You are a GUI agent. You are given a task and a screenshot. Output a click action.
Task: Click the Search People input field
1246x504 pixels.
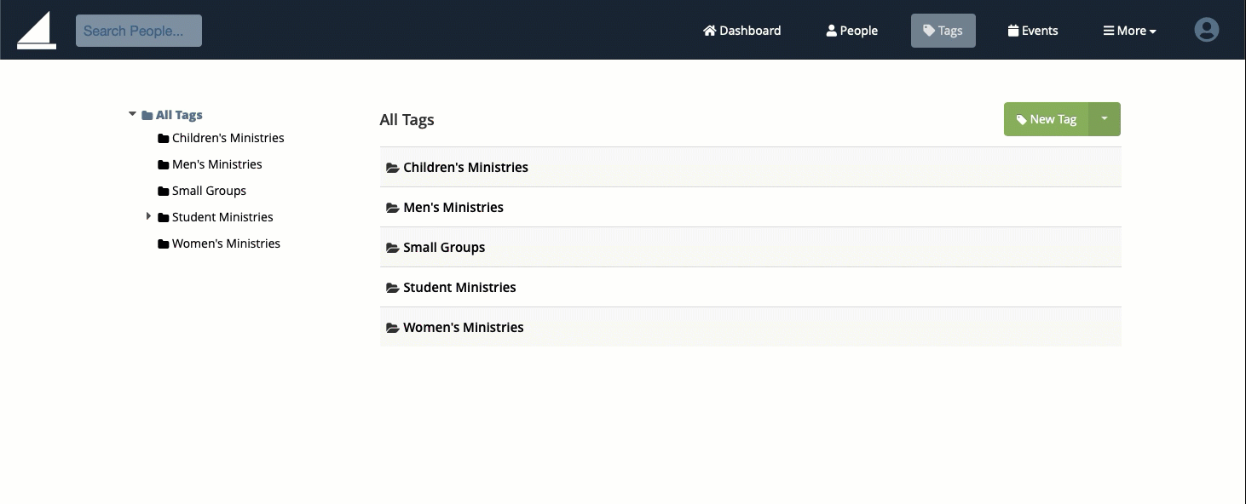tap(138, 30)
